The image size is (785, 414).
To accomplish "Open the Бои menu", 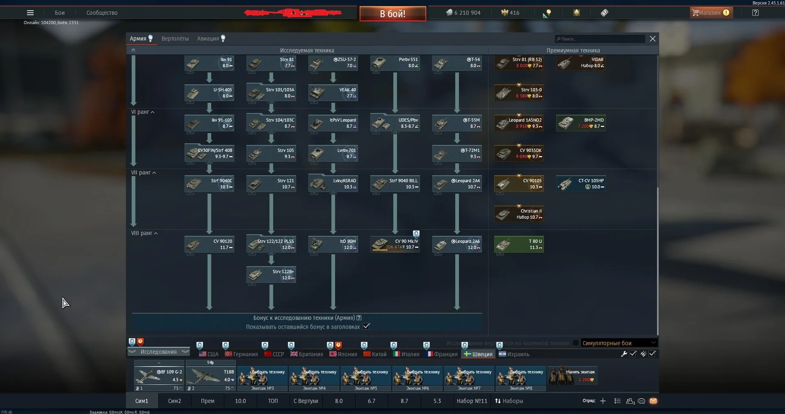I will [60, 13].
